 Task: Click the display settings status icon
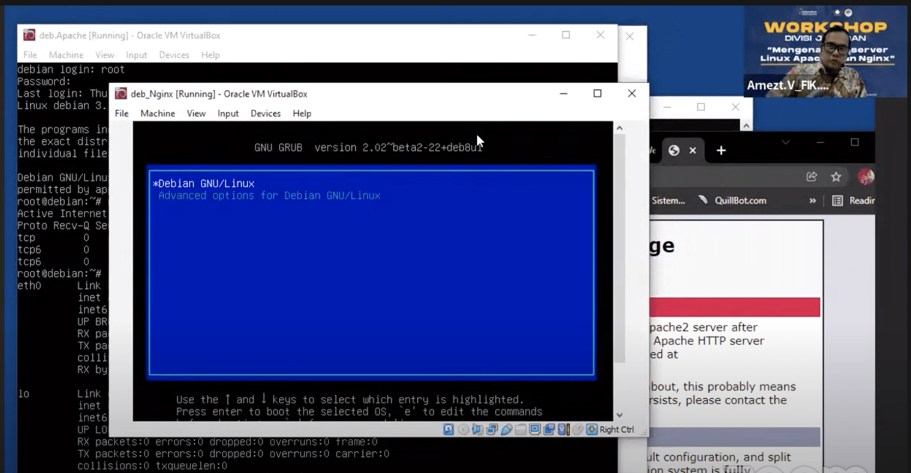[535, 429]
